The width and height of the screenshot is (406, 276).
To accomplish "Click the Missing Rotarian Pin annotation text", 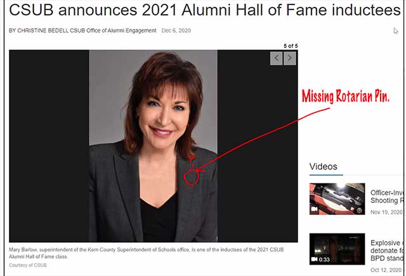I will (x=346, y=96).
